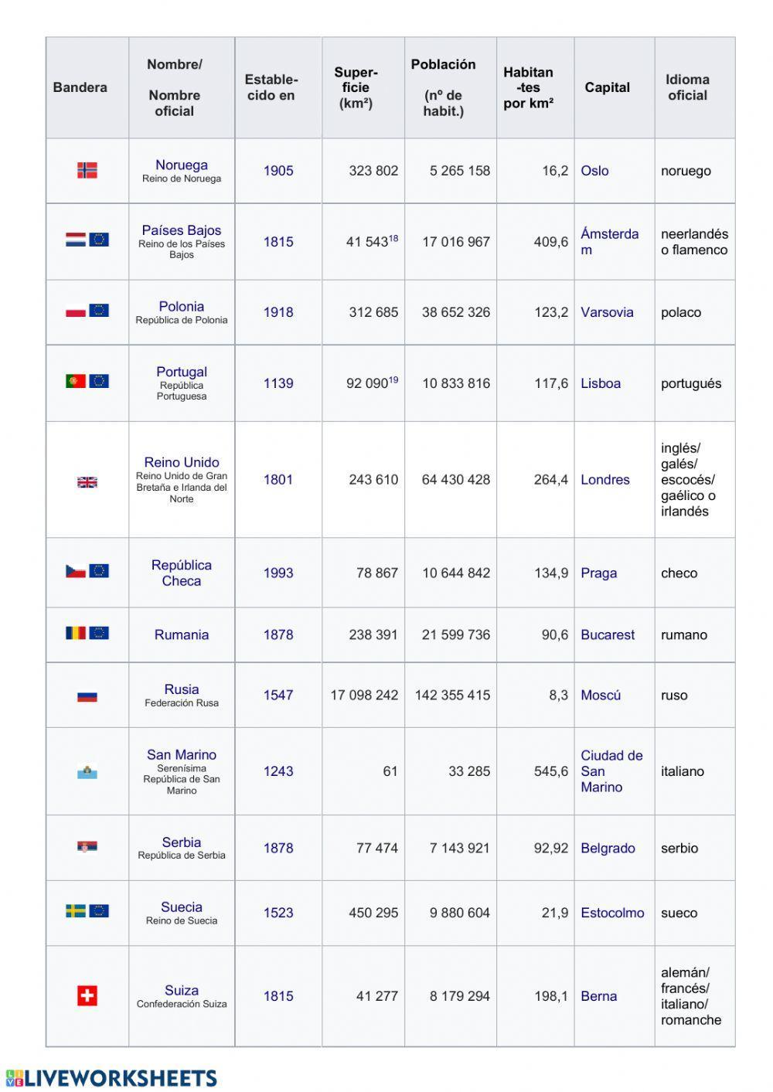Click the Serbia flag icon
Image resolution: width=773 pixels, height=1092 pixels.
coord(87,847)
